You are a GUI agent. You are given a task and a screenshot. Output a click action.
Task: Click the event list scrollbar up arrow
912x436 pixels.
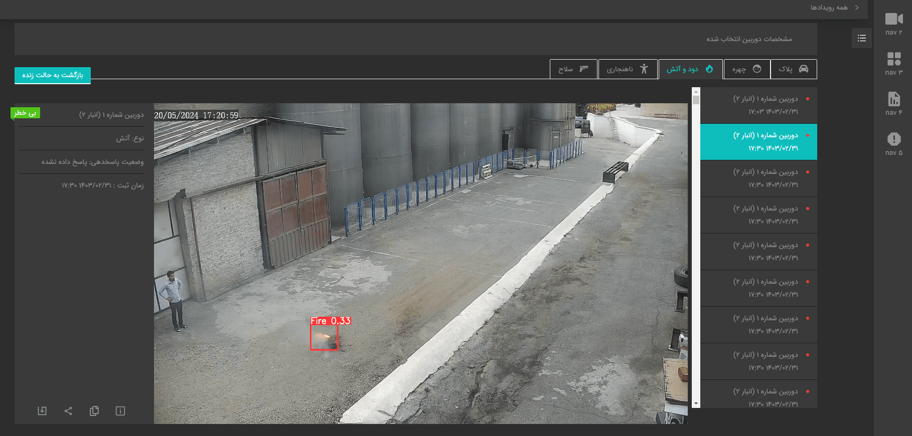tap(696, 91)
